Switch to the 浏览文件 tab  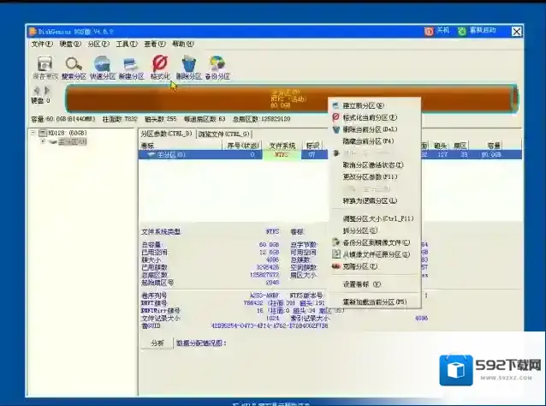224,134
